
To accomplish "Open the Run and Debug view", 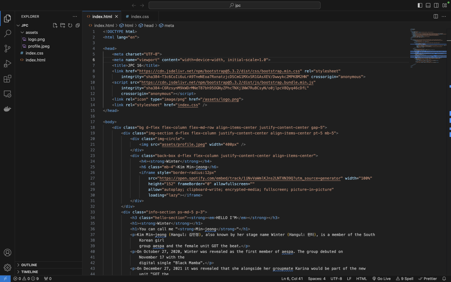I will tap(8, 64).
